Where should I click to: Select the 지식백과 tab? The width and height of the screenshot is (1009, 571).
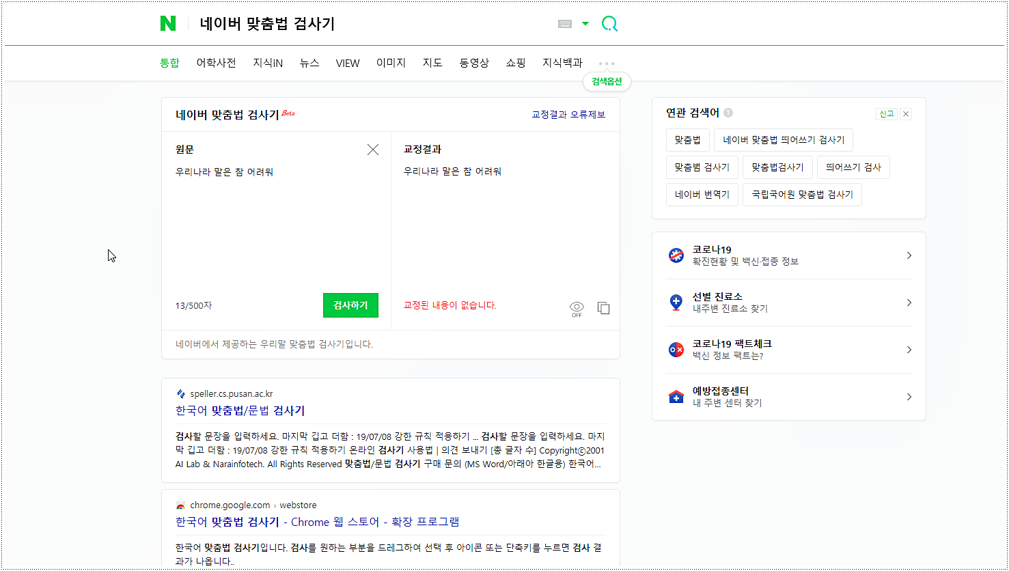[x=562, y=63]
